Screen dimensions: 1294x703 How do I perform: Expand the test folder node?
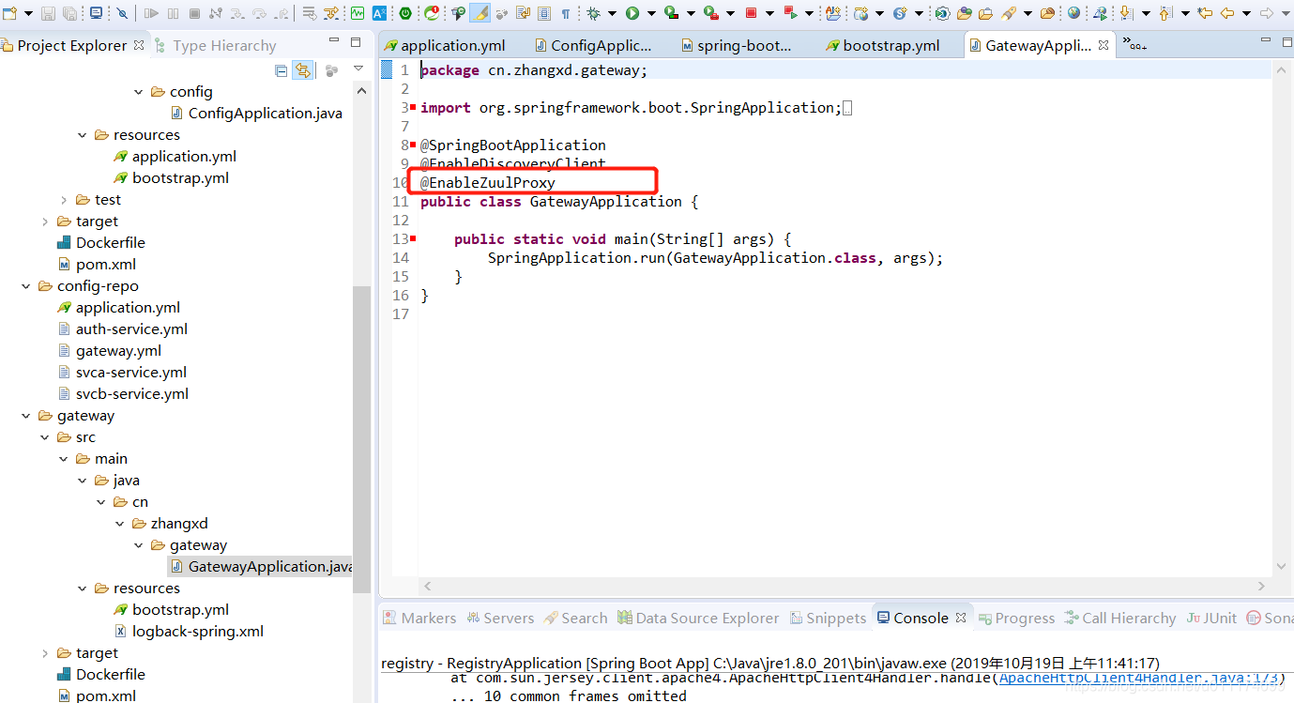[63, 200]
